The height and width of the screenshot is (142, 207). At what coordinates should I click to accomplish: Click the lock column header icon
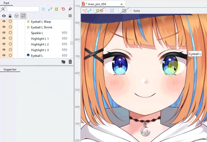point(10,16)
